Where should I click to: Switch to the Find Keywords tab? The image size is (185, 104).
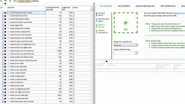point(106,6)
